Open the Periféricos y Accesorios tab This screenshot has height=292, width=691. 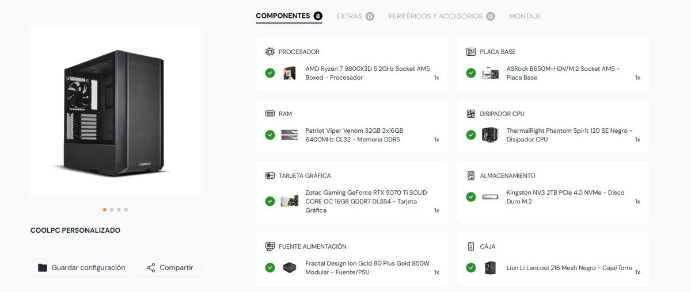click(x=442, y=16)
